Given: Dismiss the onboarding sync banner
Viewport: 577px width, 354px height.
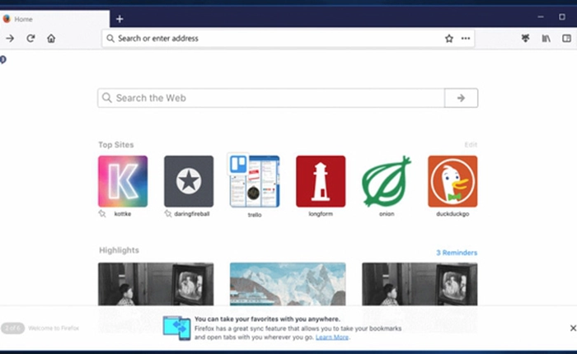Looking at the screenshot, I should click(x=573, y=328).
